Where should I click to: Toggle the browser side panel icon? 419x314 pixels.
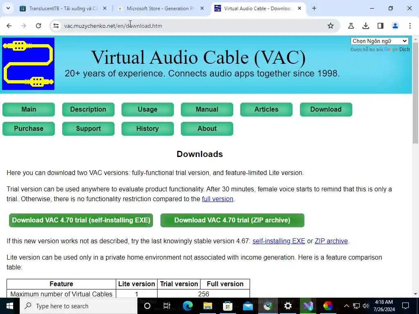coord(381,26)
